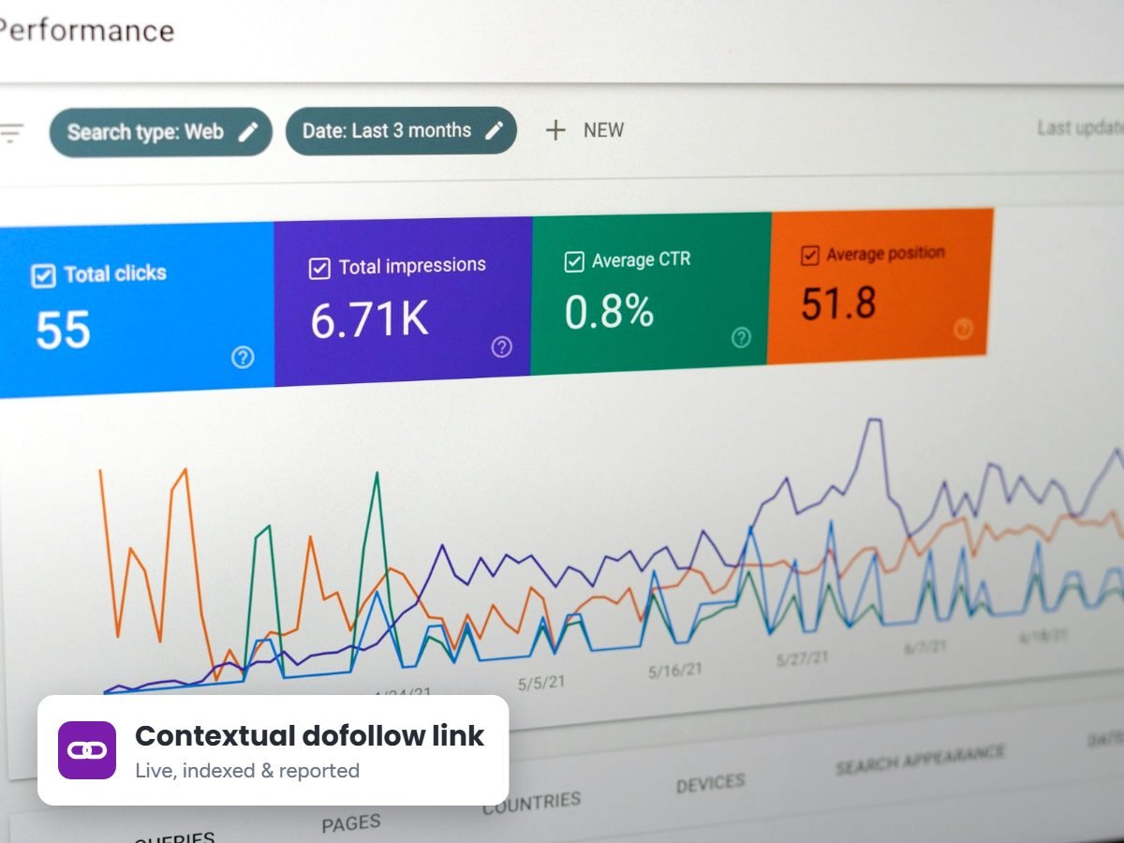Click pencil icon on Date chip
The image size is (1124, 843).
point(495,130)
